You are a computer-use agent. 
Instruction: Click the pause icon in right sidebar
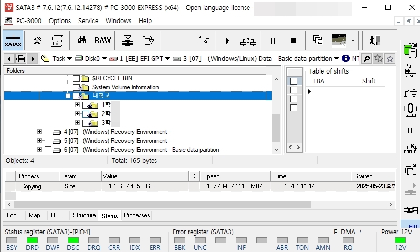pos(410,130)
